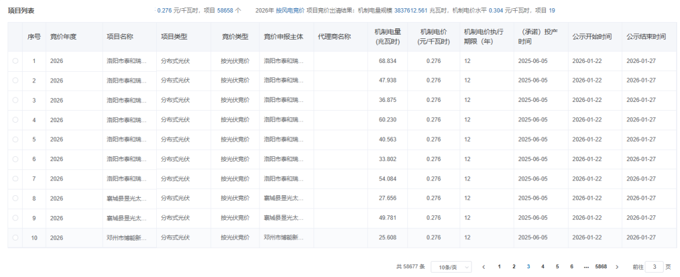
Task: Select the radio button for row 4
Action: (15, 120)
